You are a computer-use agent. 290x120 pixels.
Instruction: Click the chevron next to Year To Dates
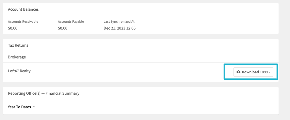tap(34, 107)
